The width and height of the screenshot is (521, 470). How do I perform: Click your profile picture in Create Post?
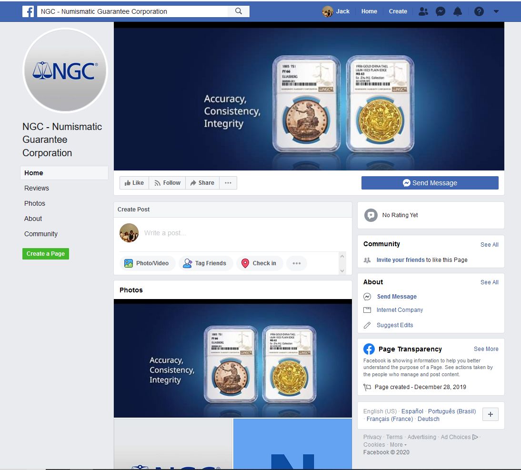pos(129,233)
